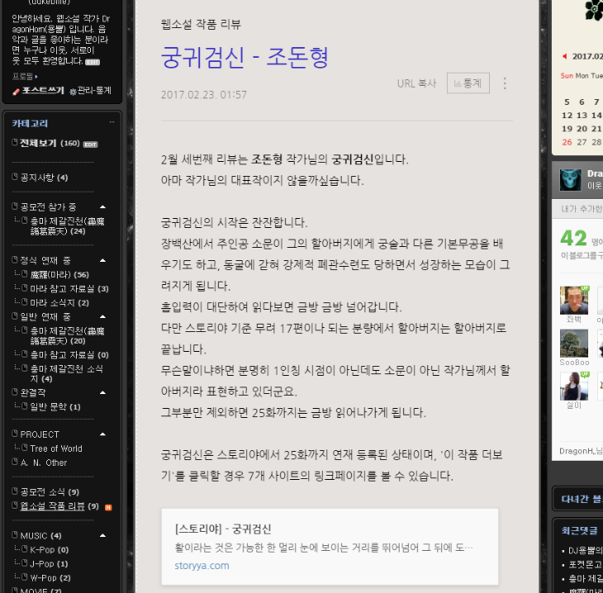Screen dimensions: 603x593
Task: Open 일반 문학 (1) subcategory
Action: click(55, 407)
